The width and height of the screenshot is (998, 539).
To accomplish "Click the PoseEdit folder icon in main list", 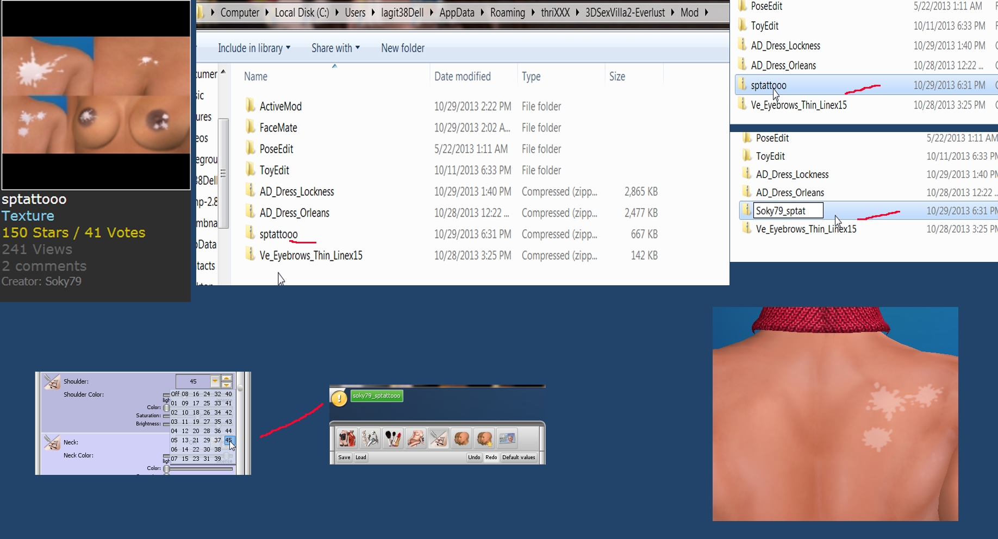I will pos(250,148).
